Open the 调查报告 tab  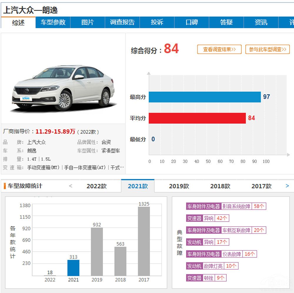[122, 22]
